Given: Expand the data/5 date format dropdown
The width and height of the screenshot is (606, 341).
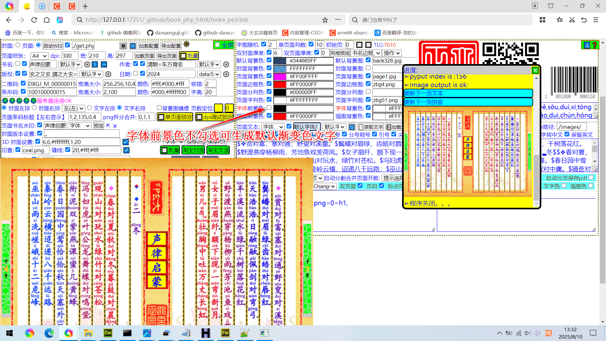Looking at the screenshot, I should 208,74.
